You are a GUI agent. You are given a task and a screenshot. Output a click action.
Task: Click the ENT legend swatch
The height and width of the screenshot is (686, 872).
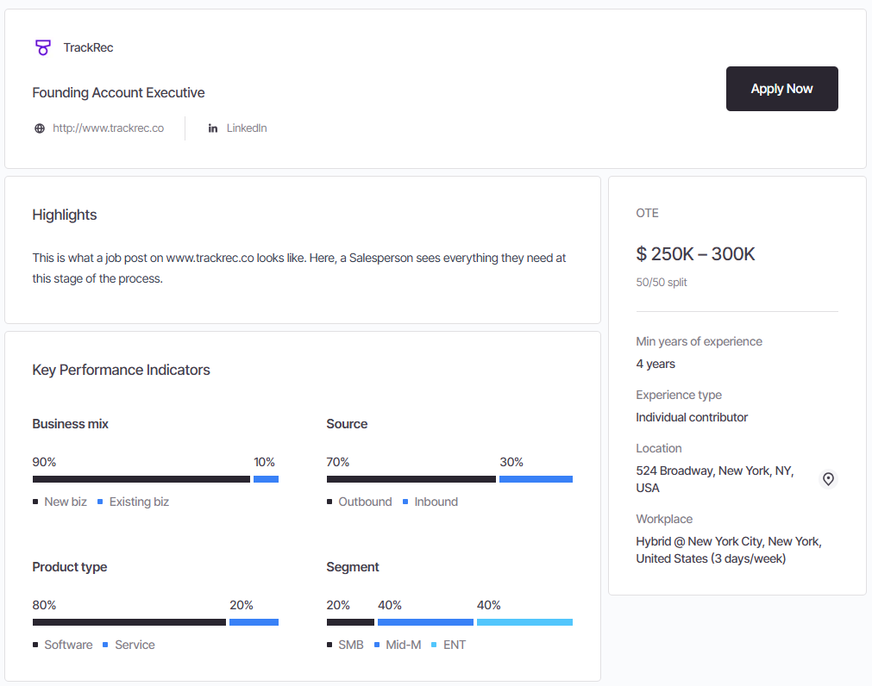[x=434, y=645]
